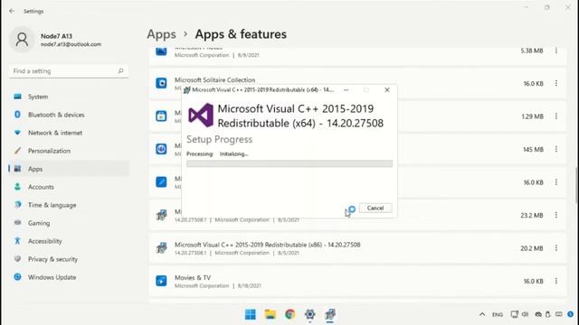Open more options for the 1.29 MB app
The image size is (579, 325).
(x=556, y=116)
